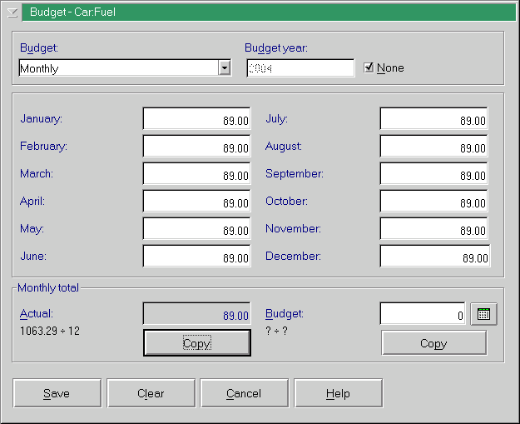
Task: Edit the March amount field
Action: click(196, 173)
